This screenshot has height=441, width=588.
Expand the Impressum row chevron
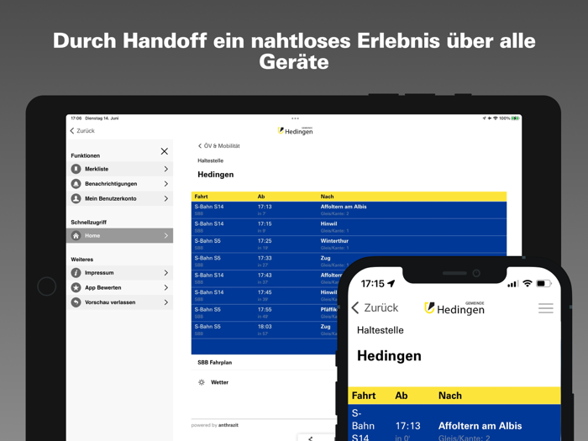(165, 273)
